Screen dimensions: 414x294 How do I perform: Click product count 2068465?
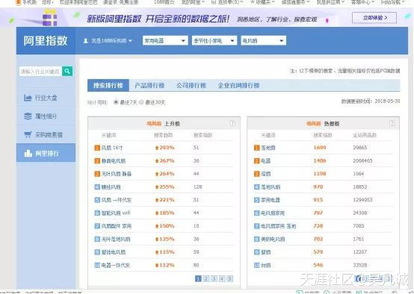[x=362, y=161]
